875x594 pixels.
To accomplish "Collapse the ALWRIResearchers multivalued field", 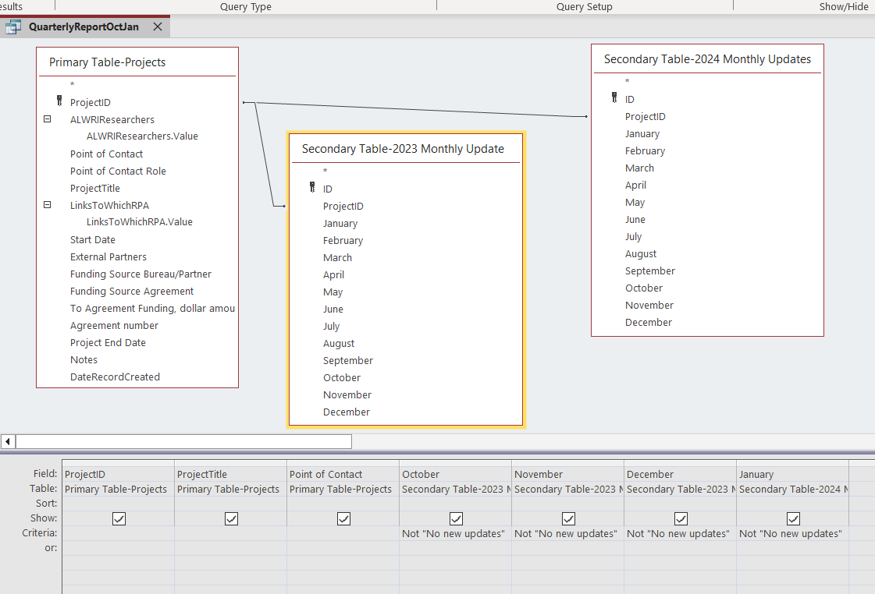I will click(x=48, y=118).
